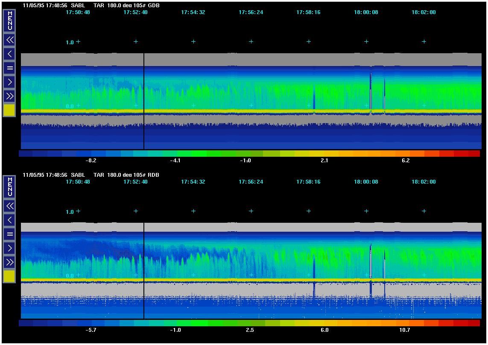Click single-left step arrow in top panel
Viewport: 488px width, 345px height.
9,54
